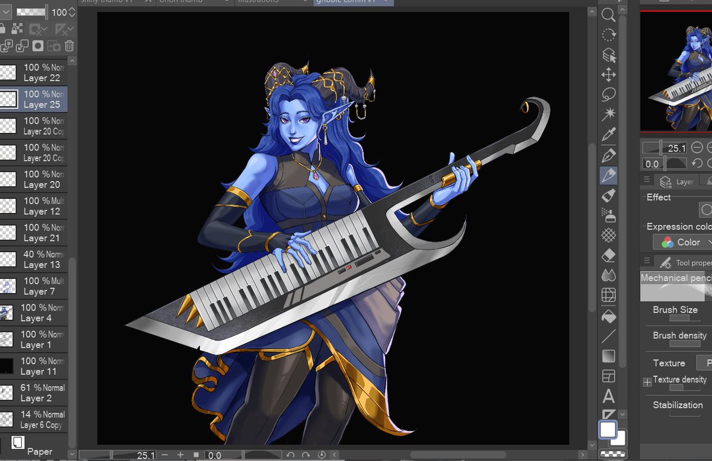Select the highlighted Pencil tool
The width and height of the screenshot is (712, 461).
point(608,175)
